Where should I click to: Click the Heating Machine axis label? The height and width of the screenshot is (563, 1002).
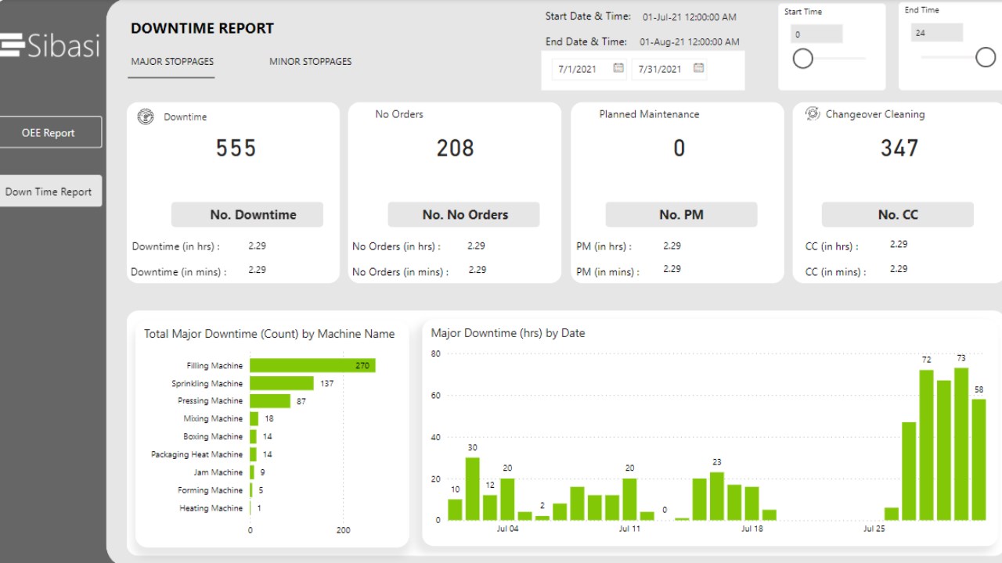(211, 508)
